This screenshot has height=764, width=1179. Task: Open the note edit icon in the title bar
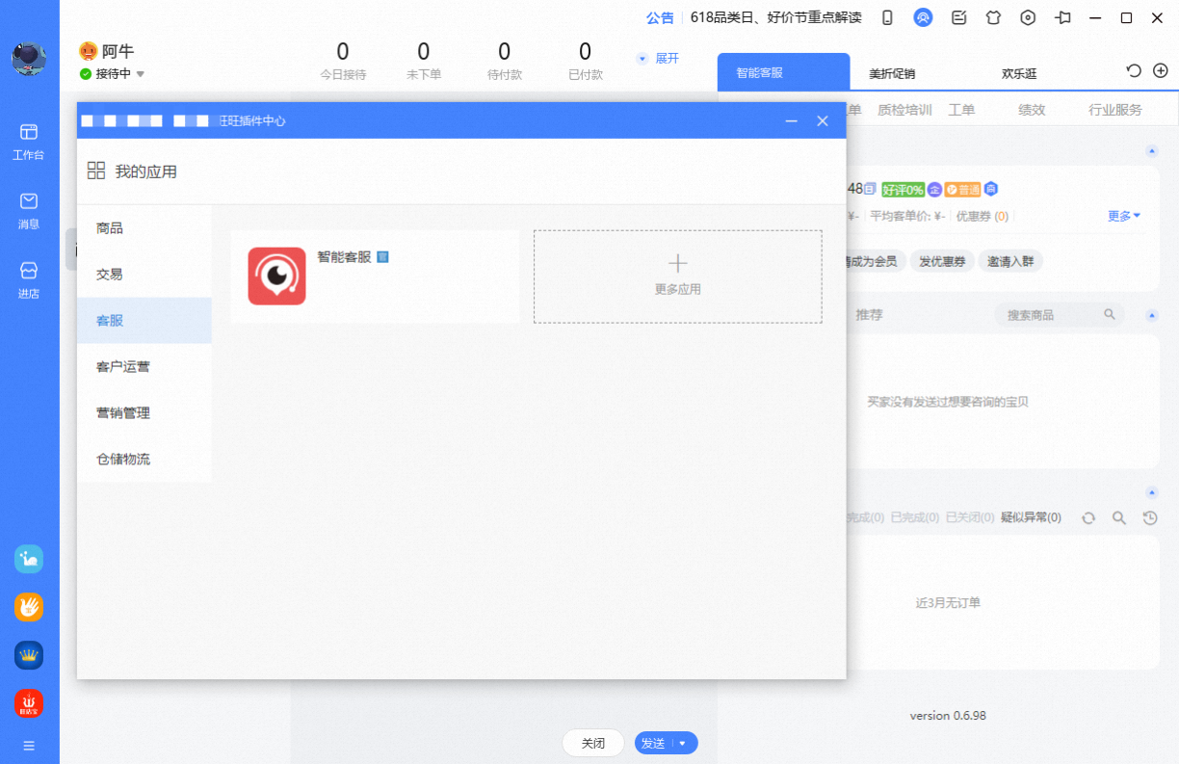tap(958, 17)
